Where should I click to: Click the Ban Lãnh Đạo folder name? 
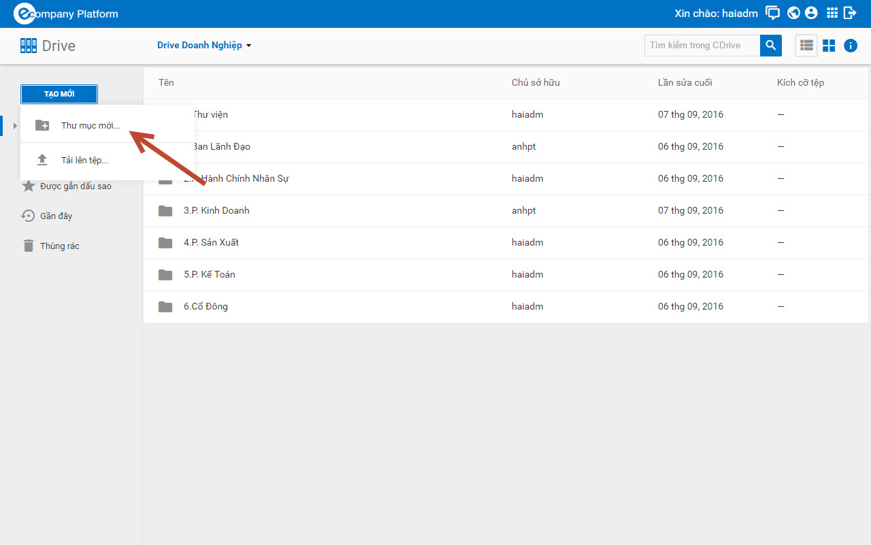pos(221,146)
